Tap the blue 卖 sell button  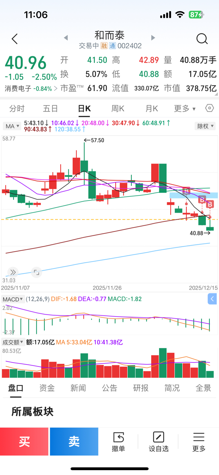coord(74,442)
